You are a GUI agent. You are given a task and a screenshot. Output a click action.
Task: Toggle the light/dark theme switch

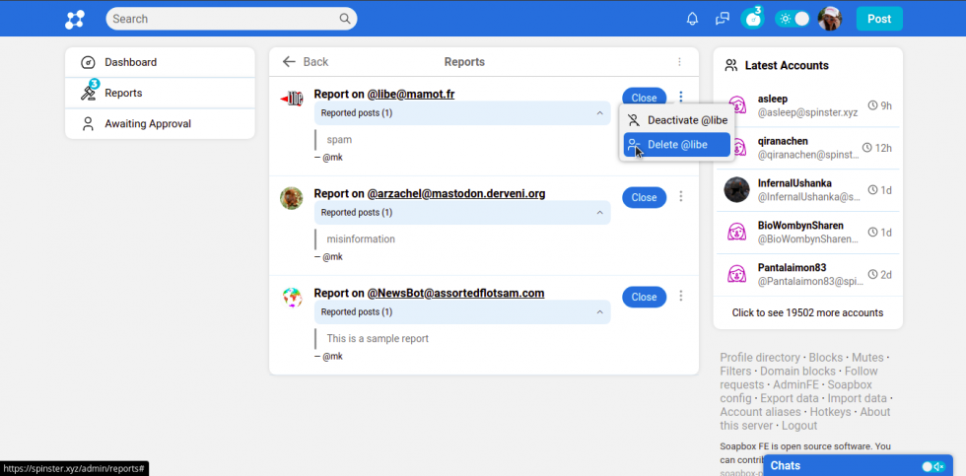click(793, 19)
